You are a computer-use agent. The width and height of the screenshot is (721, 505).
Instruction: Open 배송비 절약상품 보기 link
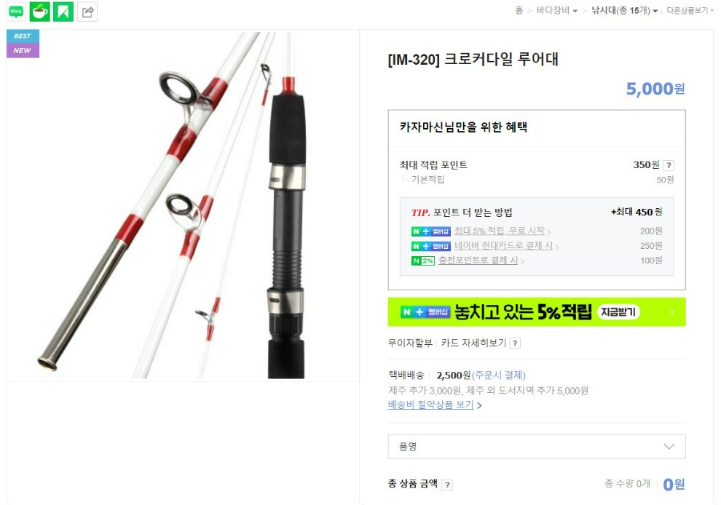coord(431,405)
